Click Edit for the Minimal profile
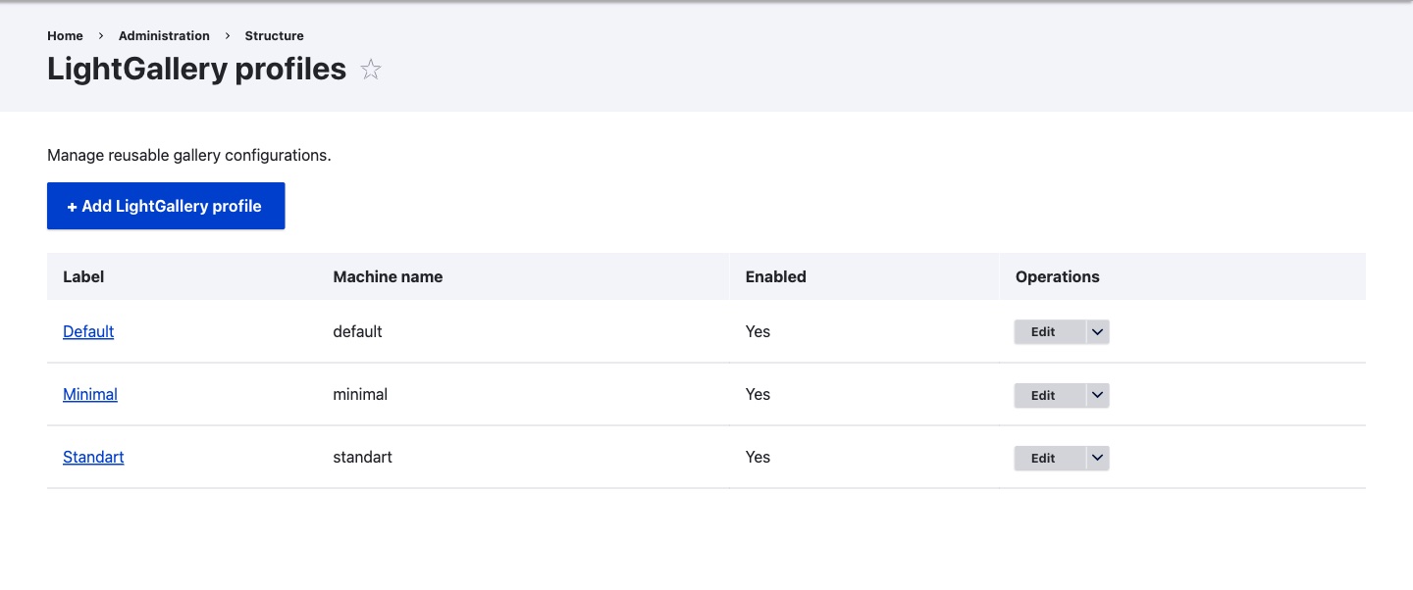 [x=1043, y=395]
